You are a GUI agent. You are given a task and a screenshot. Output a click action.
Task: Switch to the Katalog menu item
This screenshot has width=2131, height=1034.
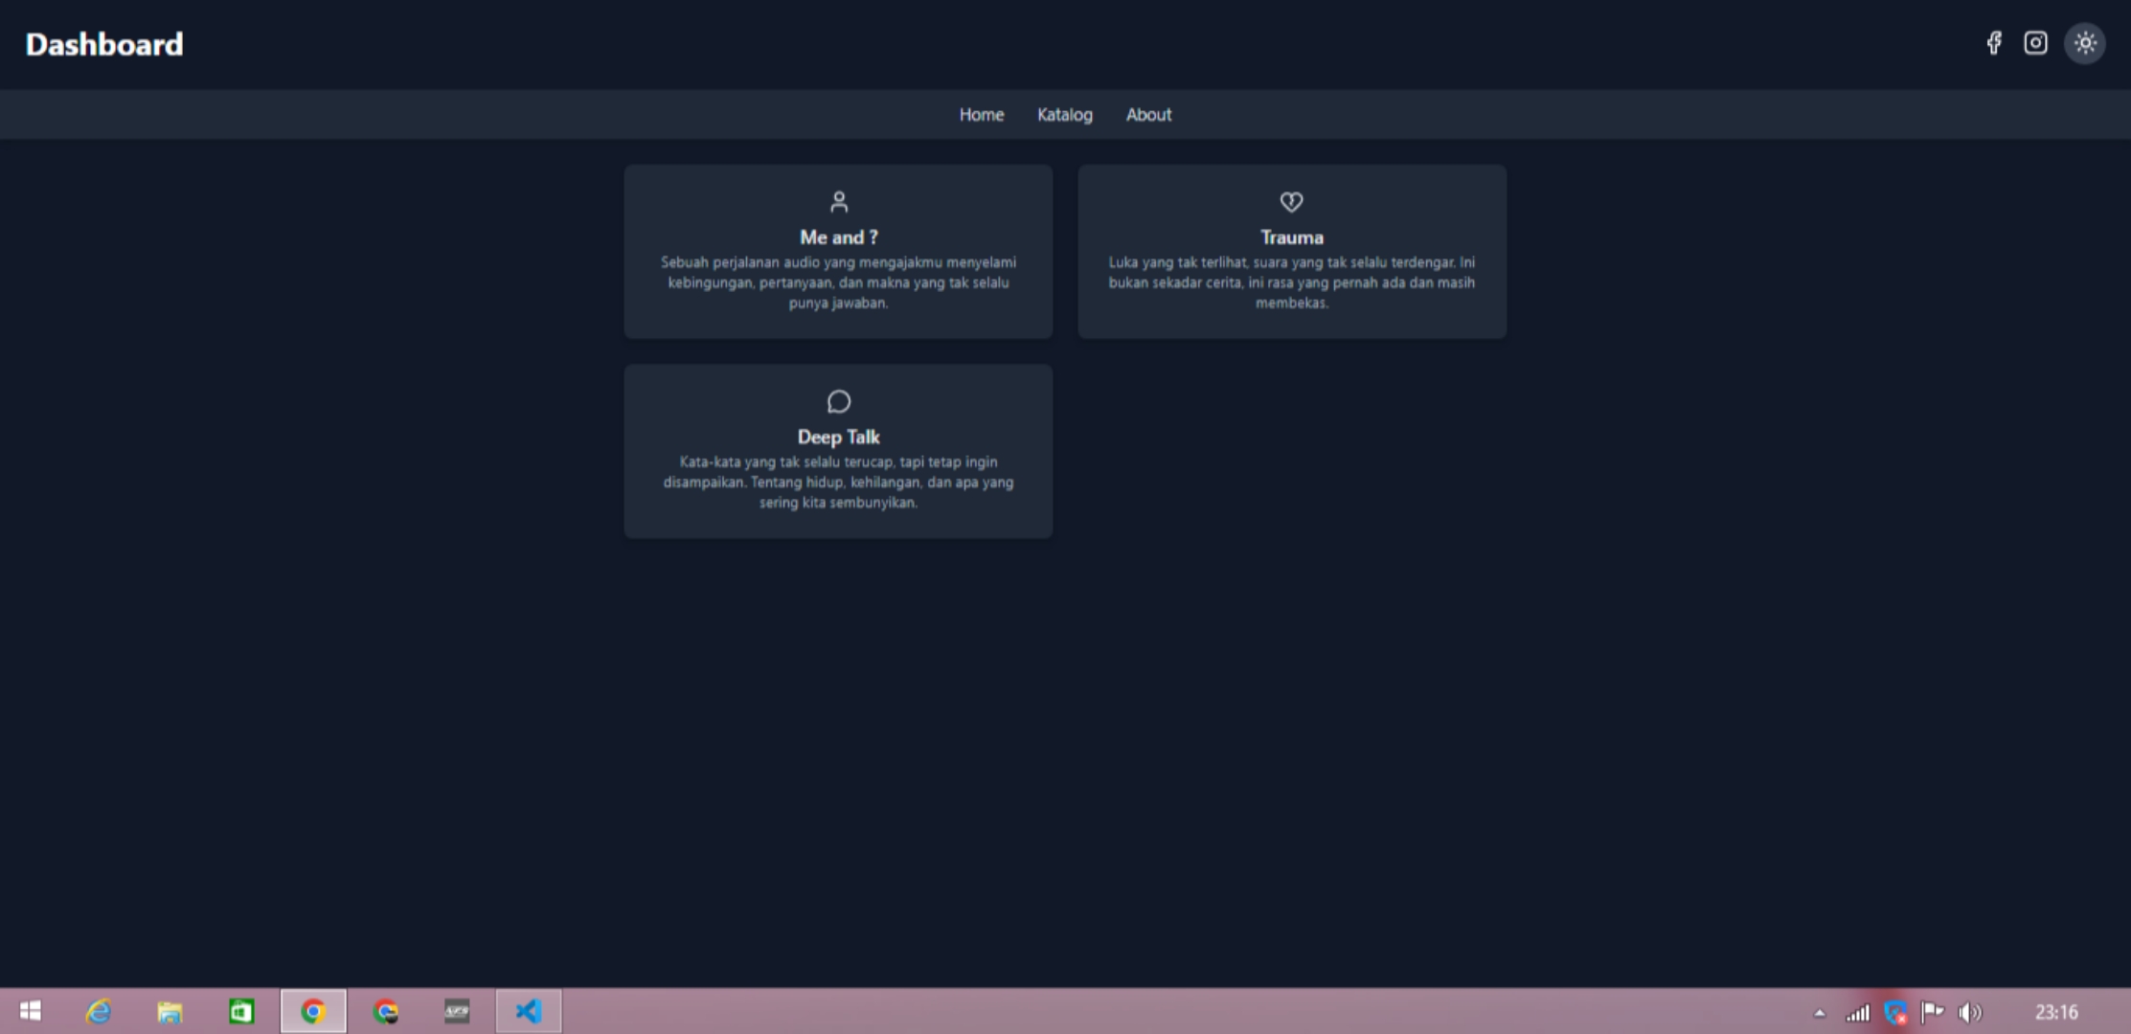click(x=1065, y=115)
